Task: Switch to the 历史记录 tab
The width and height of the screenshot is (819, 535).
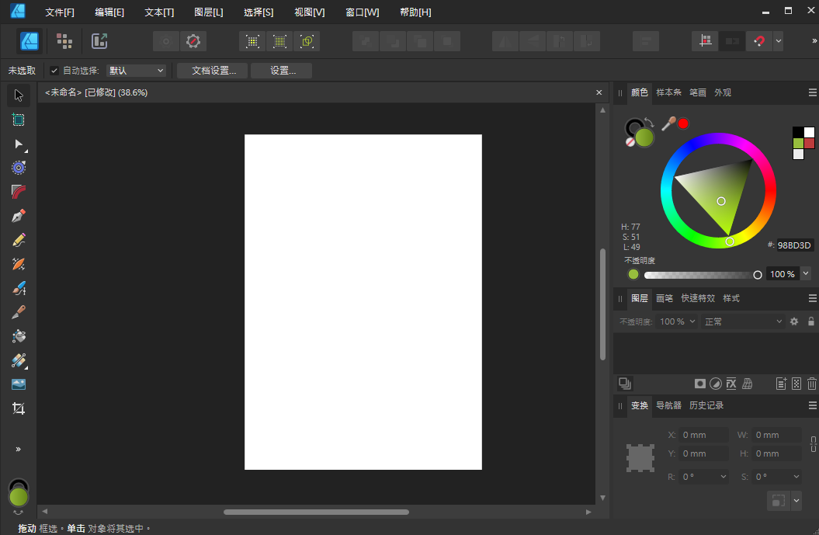Action: coord(706,405)
